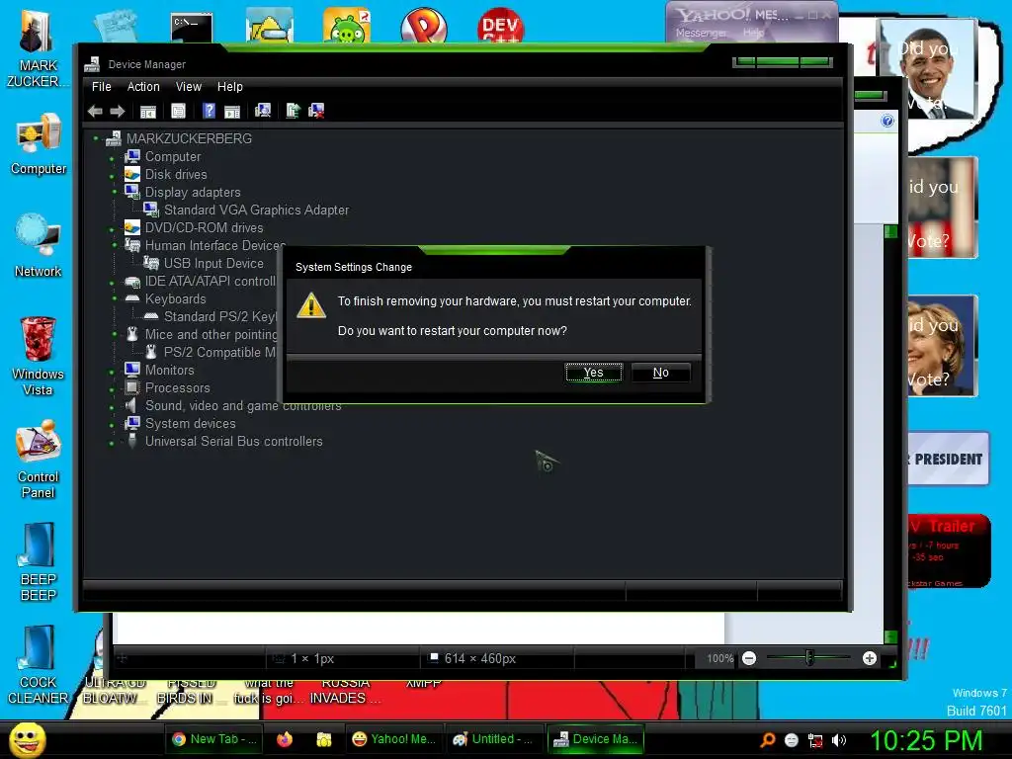
Task: Collapse the Human Interface Devices category
Action: tap(115, 245)
